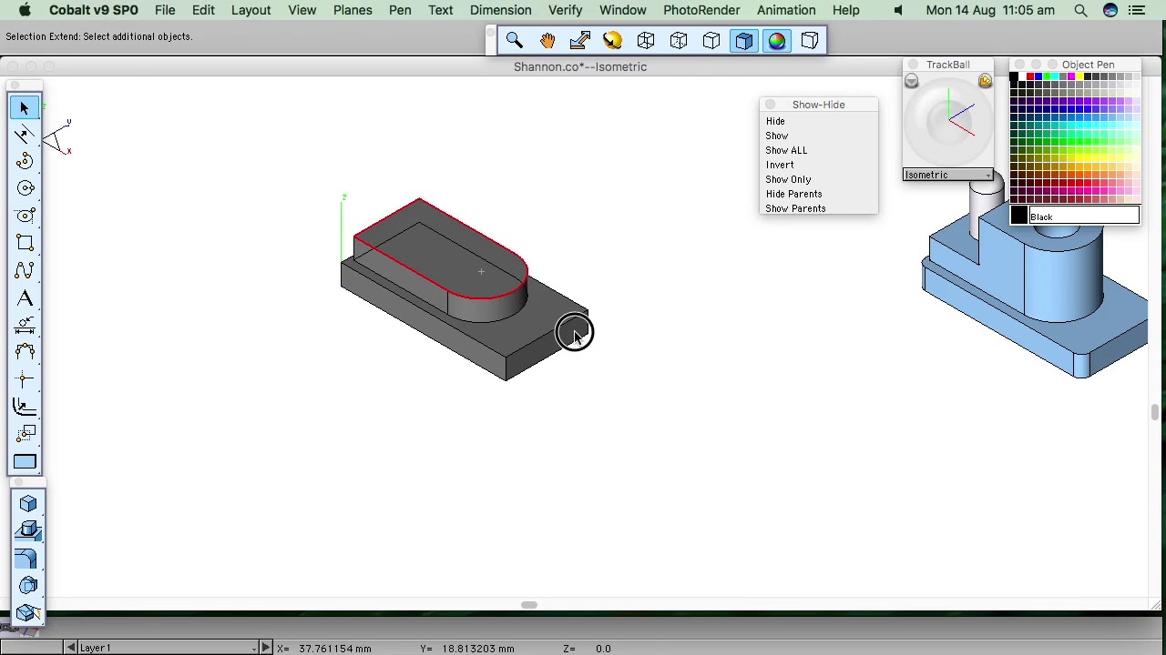Select the Dimension tool in tool palette
Screen dimensions: 1166x655
tap(25, 325)
